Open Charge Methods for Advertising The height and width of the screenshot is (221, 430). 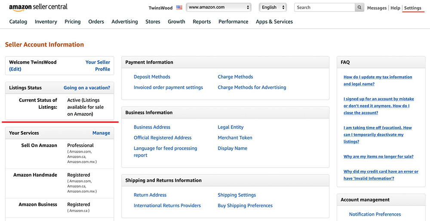[x=252, y=87]
